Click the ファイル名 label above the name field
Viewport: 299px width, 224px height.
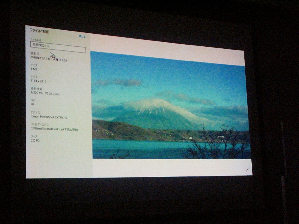click(36, 40)
